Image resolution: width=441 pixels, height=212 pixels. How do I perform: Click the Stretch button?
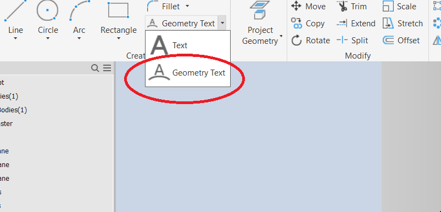403,23
